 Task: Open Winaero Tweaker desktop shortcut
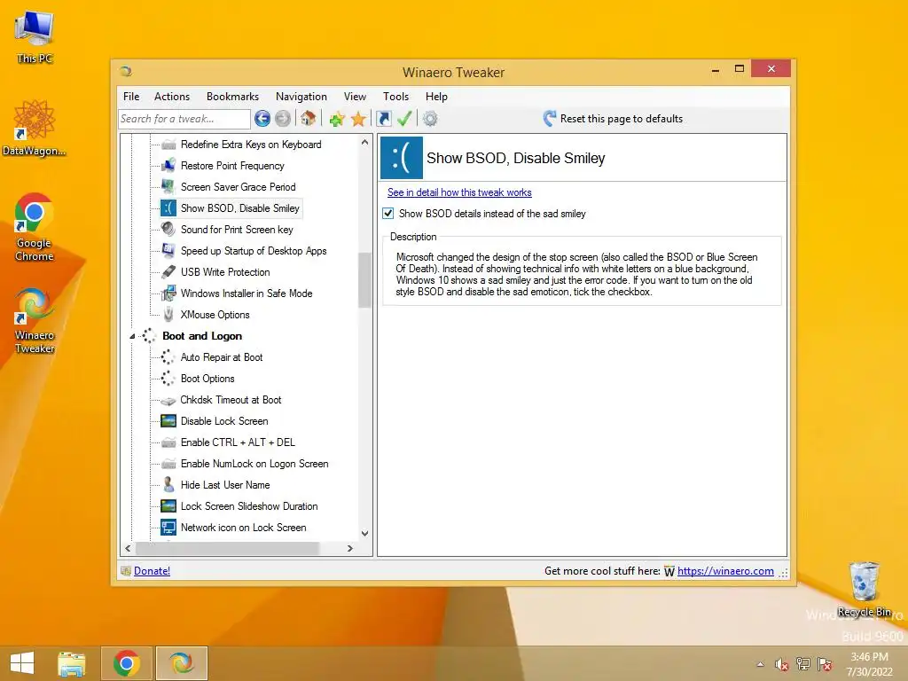(35, 320)
